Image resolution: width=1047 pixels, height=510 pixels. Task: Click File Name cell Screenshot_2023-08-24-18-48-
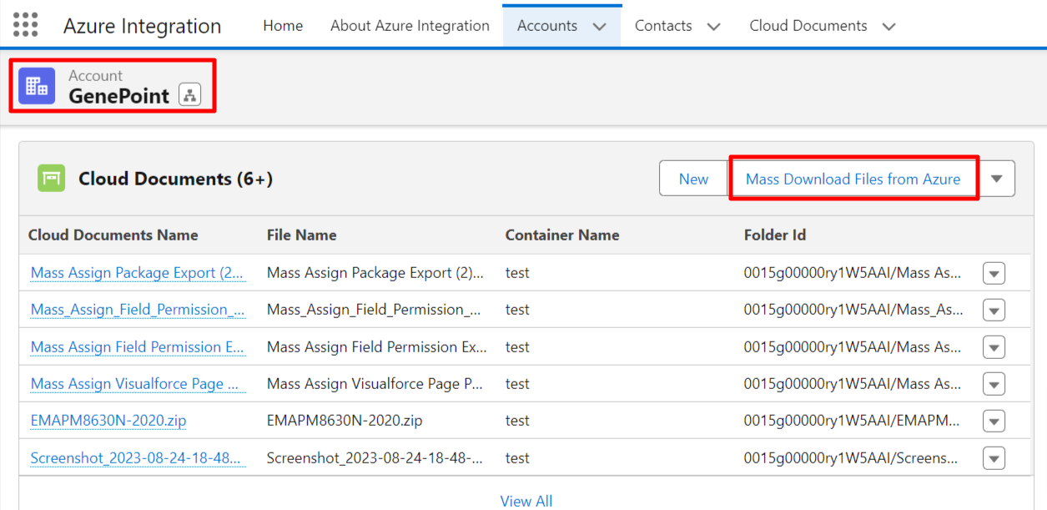[375, 458]
